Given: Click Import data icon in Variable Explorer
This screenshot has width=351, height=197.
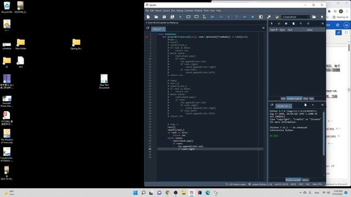Looking at the screenshot, I should [271, 24].
